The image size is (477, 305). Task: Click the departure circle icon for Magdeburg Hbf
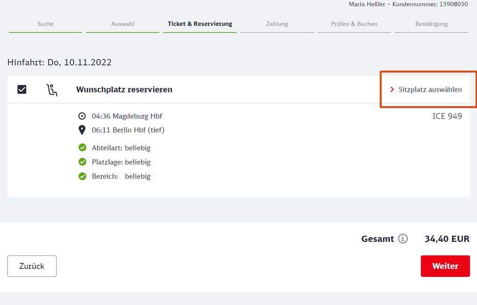tap(82, 116)
